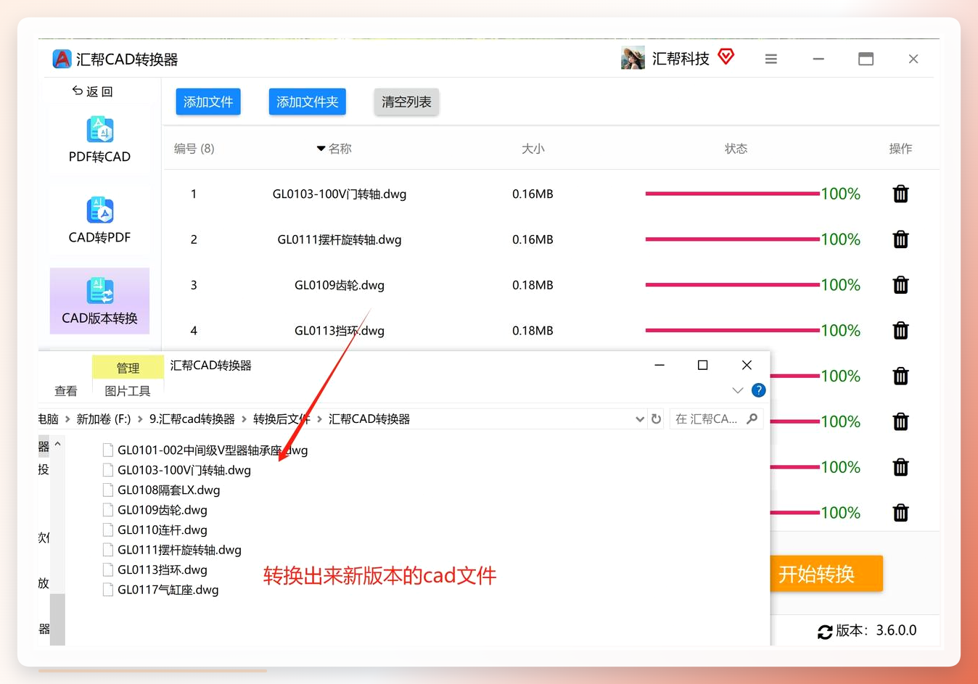Click the file icon of GL0110连杆.dwg
The image size is (978, 684).
pos(108,530)
